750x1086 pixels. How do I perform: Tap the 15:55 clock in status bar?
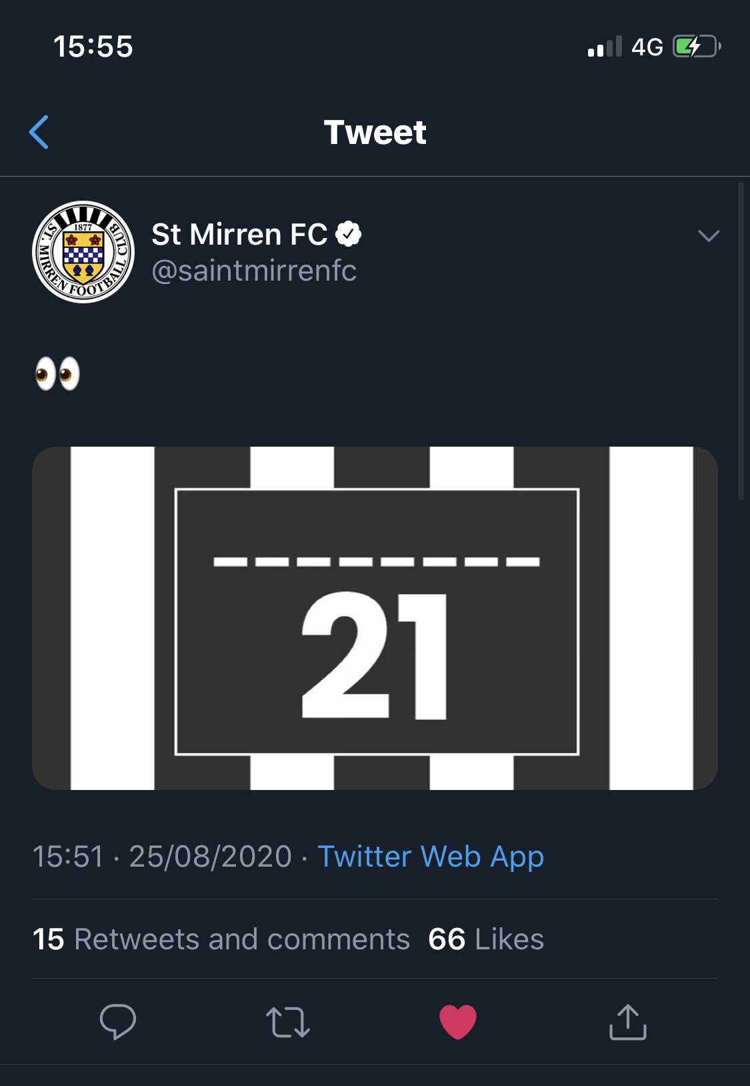coord(93,47)
